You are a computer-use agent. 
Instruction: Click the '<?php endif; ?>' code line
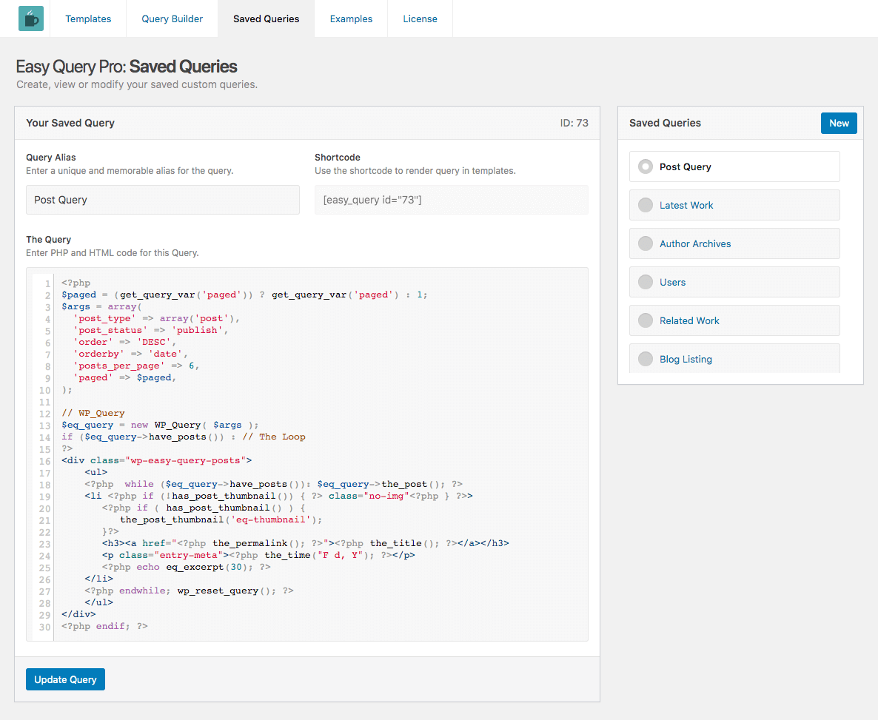click(x=104, y=626)
